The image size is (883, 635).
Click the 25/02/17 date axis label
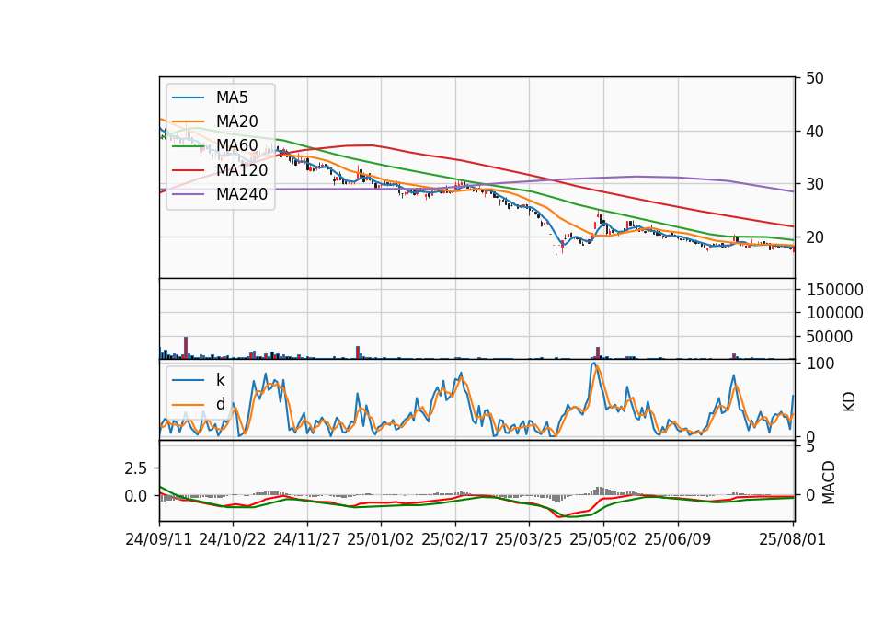455,539
